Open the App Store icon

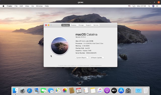coord(121,90)
